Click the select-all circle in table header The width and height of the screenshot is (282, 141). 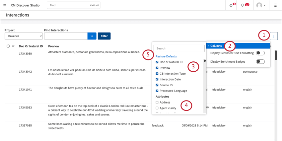click(x=8, y=46)
